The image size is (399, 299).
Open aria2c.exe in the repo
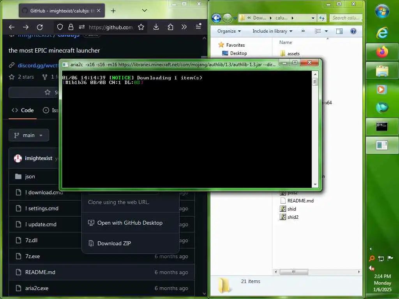37,288
